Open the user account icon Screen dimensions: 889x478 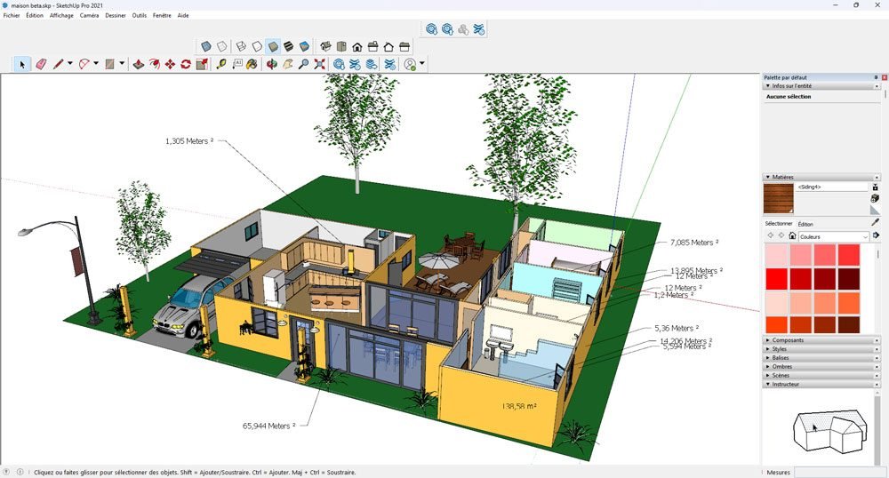click(410, 65)
